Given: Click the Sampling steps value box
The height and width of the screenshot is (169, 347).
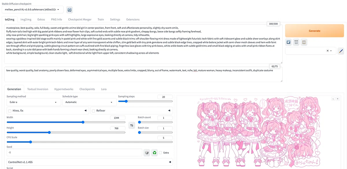Looking at the screenshot, I should pyautogui.click(x=165, y=97).
